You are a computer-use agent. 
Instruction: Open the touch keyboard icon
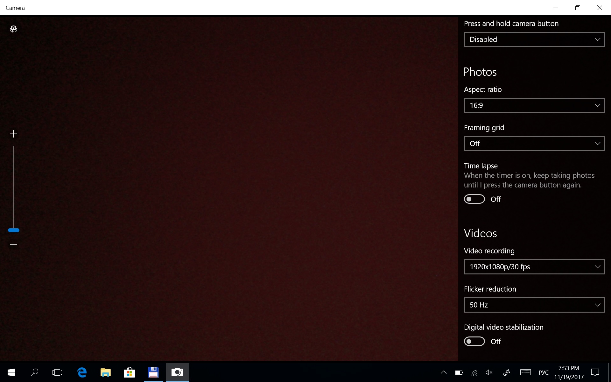(x=525, y=372)
